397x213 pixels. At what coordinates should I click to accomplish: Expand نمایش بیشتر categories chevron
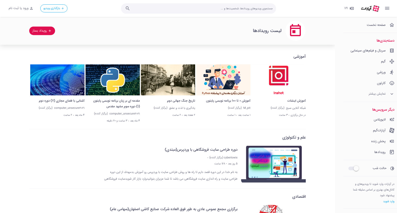click(x=392, y=94)
